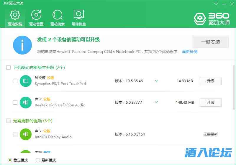
Task: Click the Intel Display Audio speaker icon
Action: pyautogui.click(x=26, y=134)
